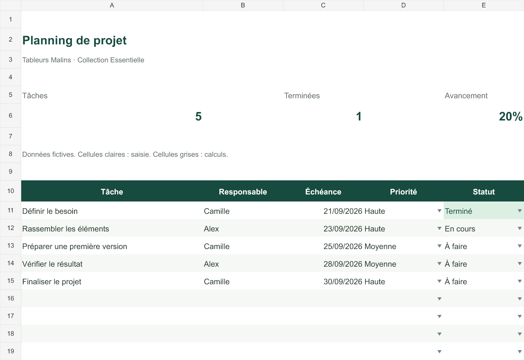This screenshot has width=524, height=360.
Task: Select column A header
Action: pos(112,5)
